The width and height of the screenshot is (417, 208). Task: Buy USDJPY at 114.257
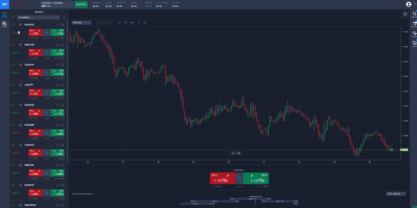pyautogui.click(x=57, y=92)
